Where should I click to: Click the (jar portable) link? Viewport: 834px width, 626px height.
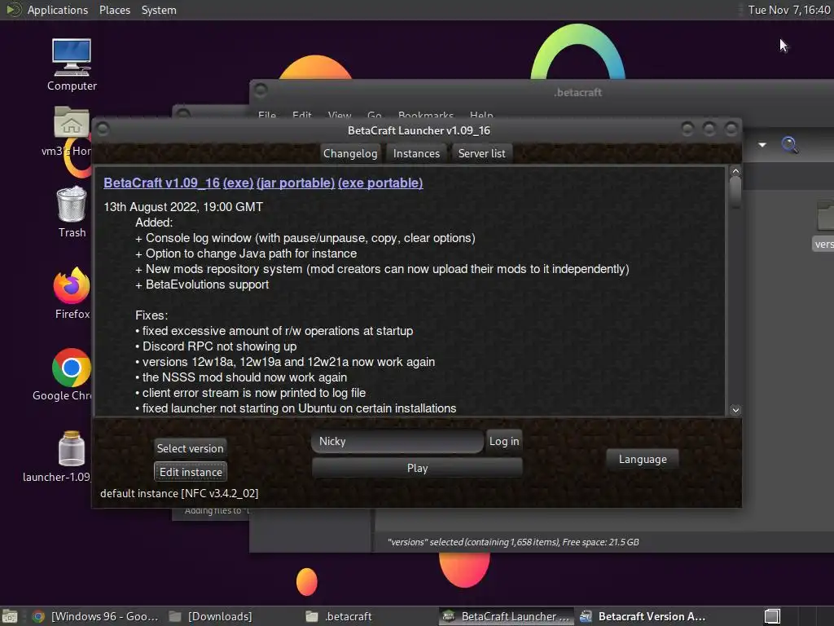(x=296, y=183)
